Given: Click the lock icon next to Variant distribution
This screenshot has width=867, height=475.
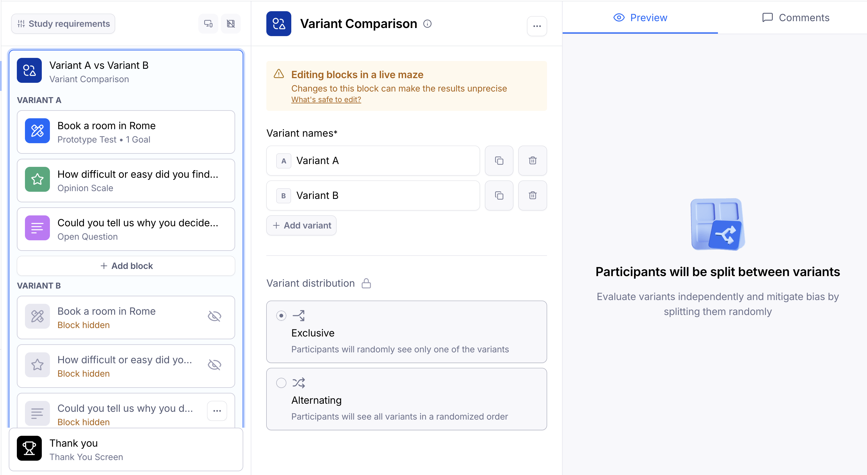Looking at the screenshot, I should 366,284.
